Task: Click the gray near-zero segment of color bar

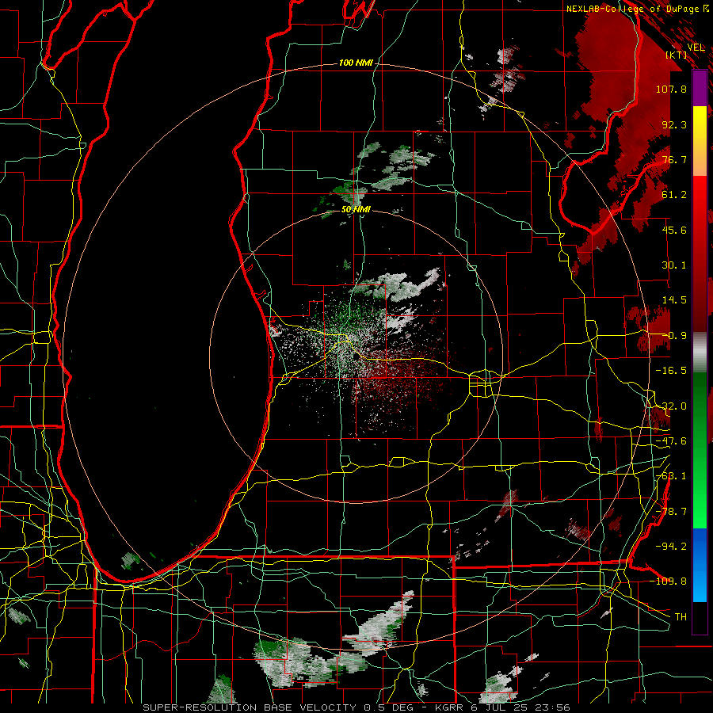Action: 700,353
